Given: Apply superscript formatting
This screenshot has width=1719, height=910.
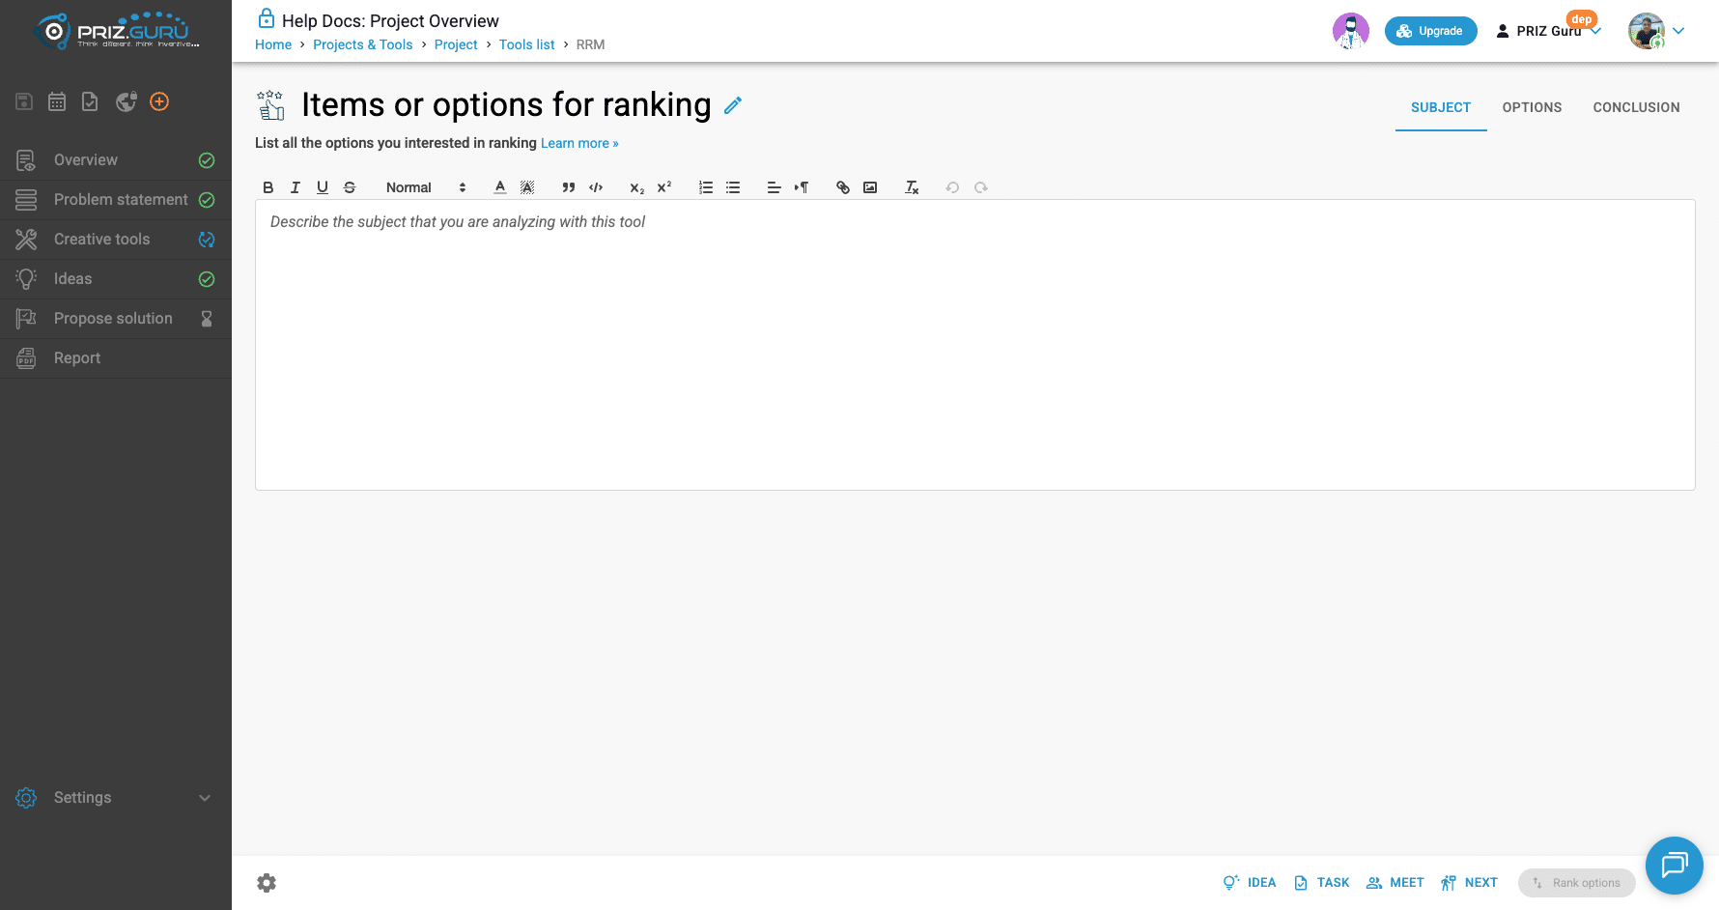Looking at the screenshot, I should tap(664, 187).
